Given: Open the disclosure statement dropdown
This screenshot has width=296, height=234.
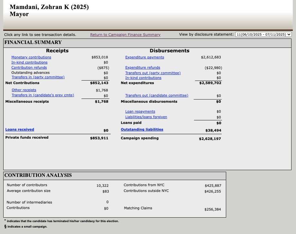Looking at the screenshot, I should 263,34.
